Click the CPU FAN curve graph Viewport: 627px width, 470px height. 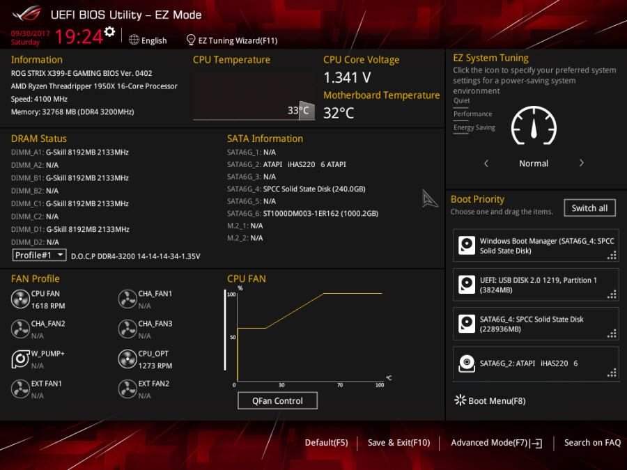point(310,336)
